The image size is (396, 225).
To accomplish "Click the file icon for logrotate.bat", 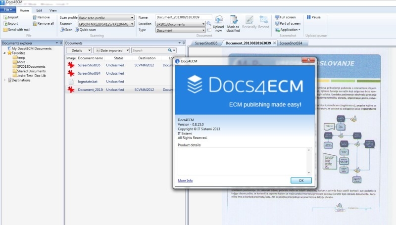I will point(71,82).
